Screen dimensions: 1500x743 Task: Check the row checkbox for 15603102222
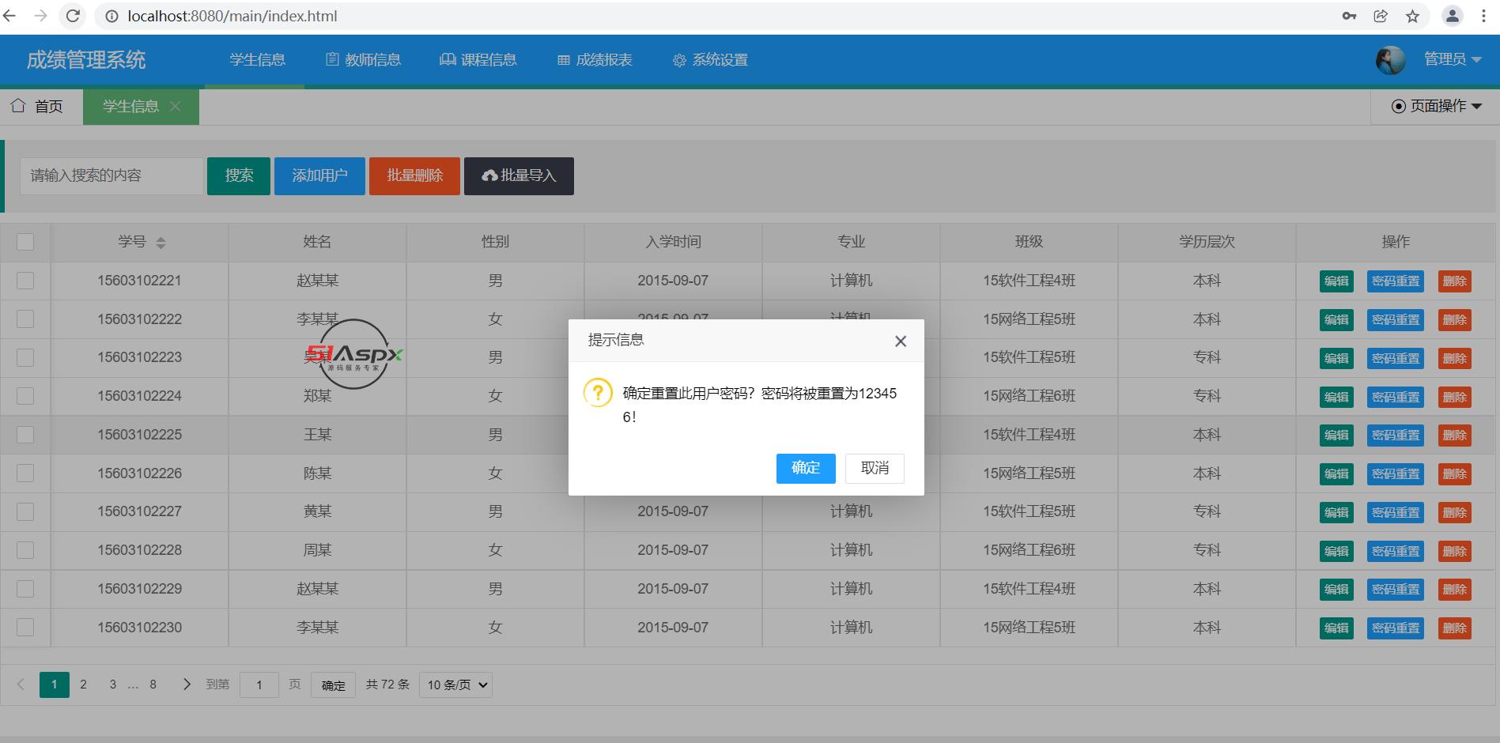(x=25, y=319)
